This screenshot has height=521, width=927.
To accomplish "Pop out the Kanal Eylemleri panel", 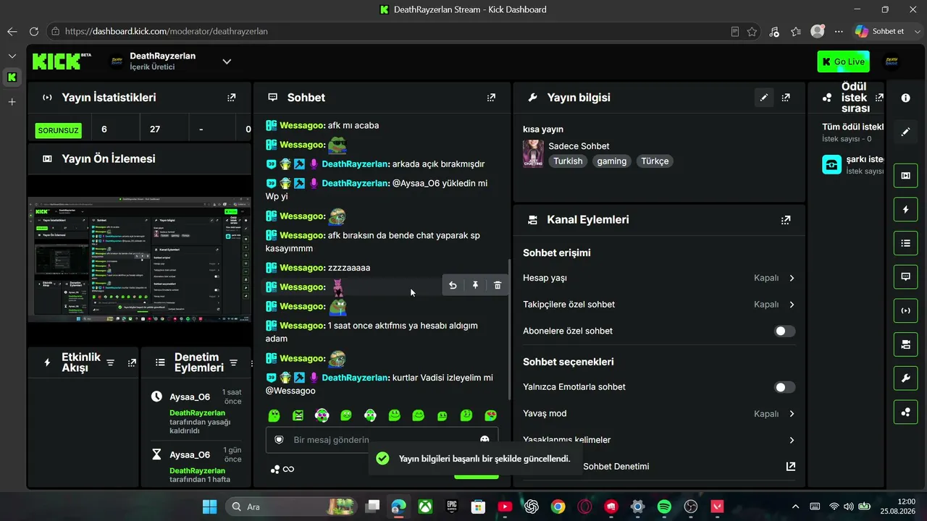I will (786, 220).
